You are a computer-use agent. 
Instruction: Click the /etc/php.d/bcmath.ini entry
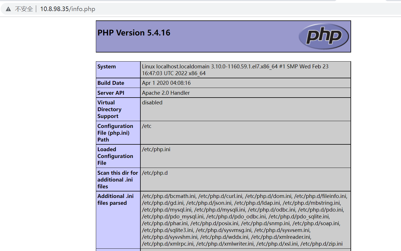(x=169, y=196)
